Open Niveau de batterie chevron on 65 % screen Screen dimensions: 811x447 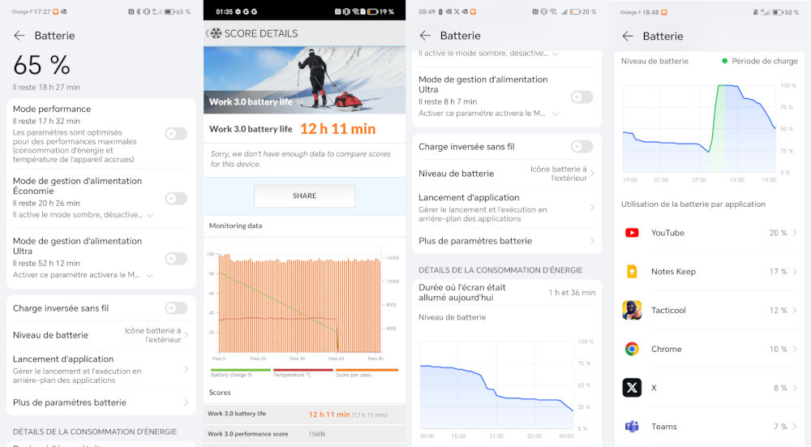point(187,335)
